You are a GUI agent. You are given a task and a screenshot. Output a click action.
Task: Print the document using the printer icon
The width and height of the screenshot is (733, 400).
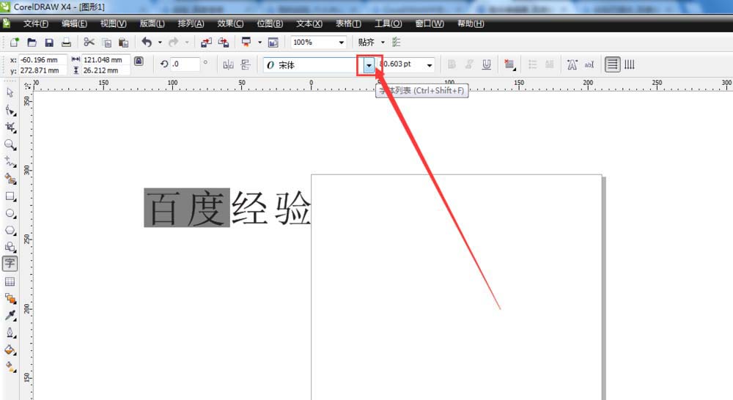click(67, 42)
